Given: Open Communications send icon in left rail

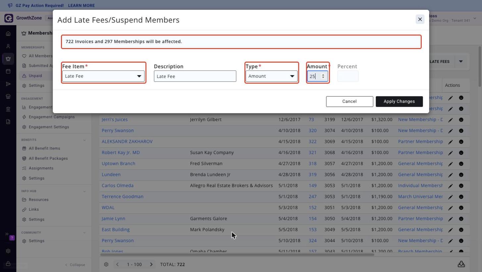Looking at the screenshot, I should point(8,84).
